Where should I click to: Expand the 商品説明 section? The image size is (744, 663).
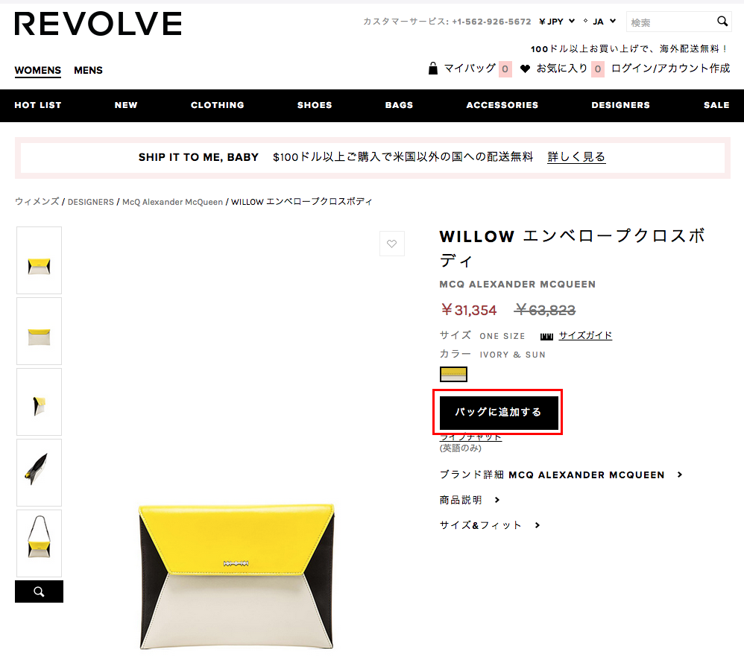pyautogui.click(x=470, y=500)
